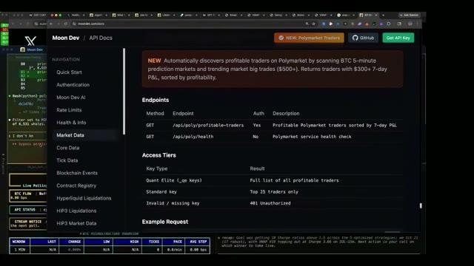Select the /api/poly/profitable-traders endpoint text

tap(208, 125)
